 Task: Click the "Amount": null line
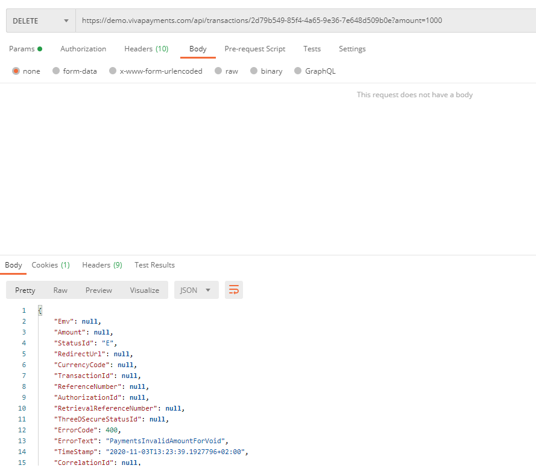pos(83,332)
